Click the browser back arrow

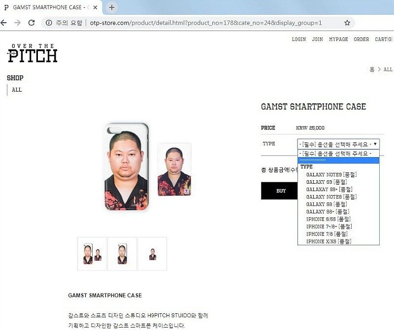coord(3,23)
